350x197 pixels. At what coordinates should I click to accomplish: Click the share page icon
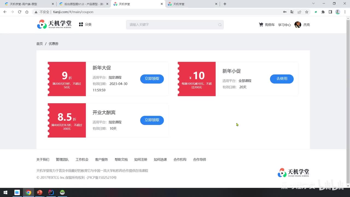(x=299, y=12)
